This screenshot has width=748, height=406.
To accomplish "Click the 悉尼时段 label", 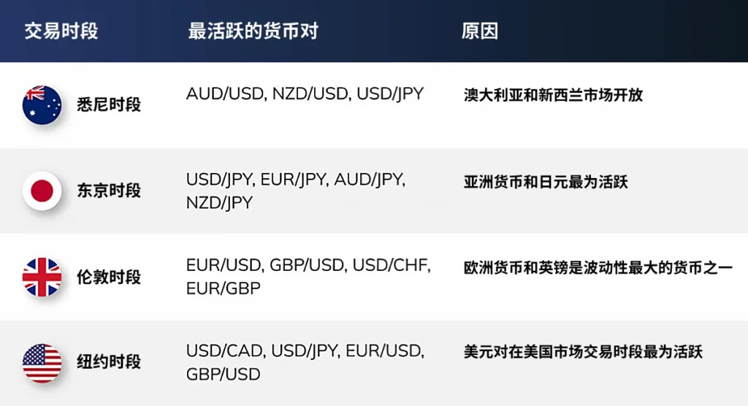I will [x=109, y=104].
